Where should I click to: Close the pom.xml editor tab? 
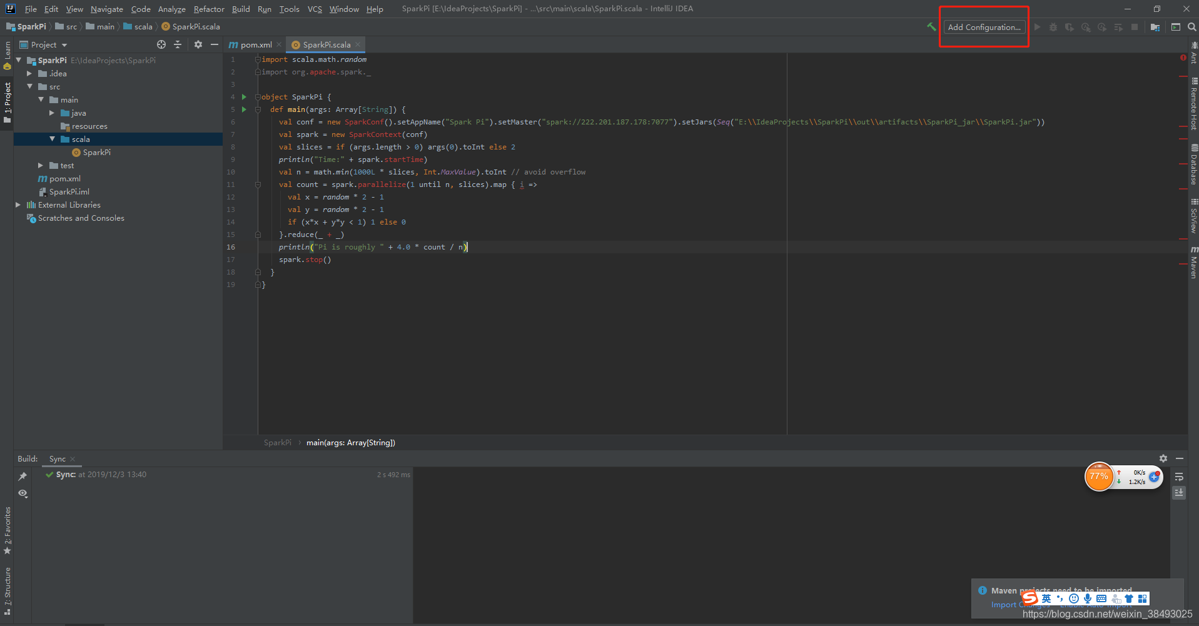tap(279, 44)
